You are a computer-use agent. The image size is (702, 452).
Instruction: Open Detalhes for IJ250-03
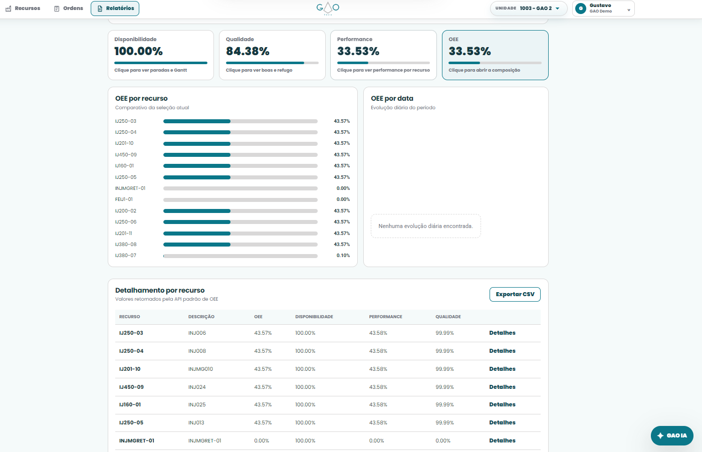tap(502, 333)
